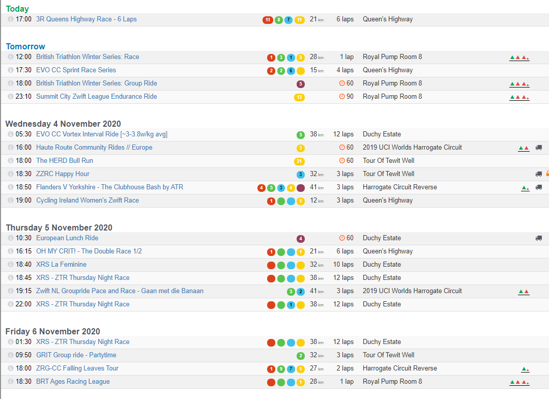Click Tour Of Tewit Well route on GRIT row
Image resolution: width=549 pixels, height=399 pixels.
click(x=389, y=355)
